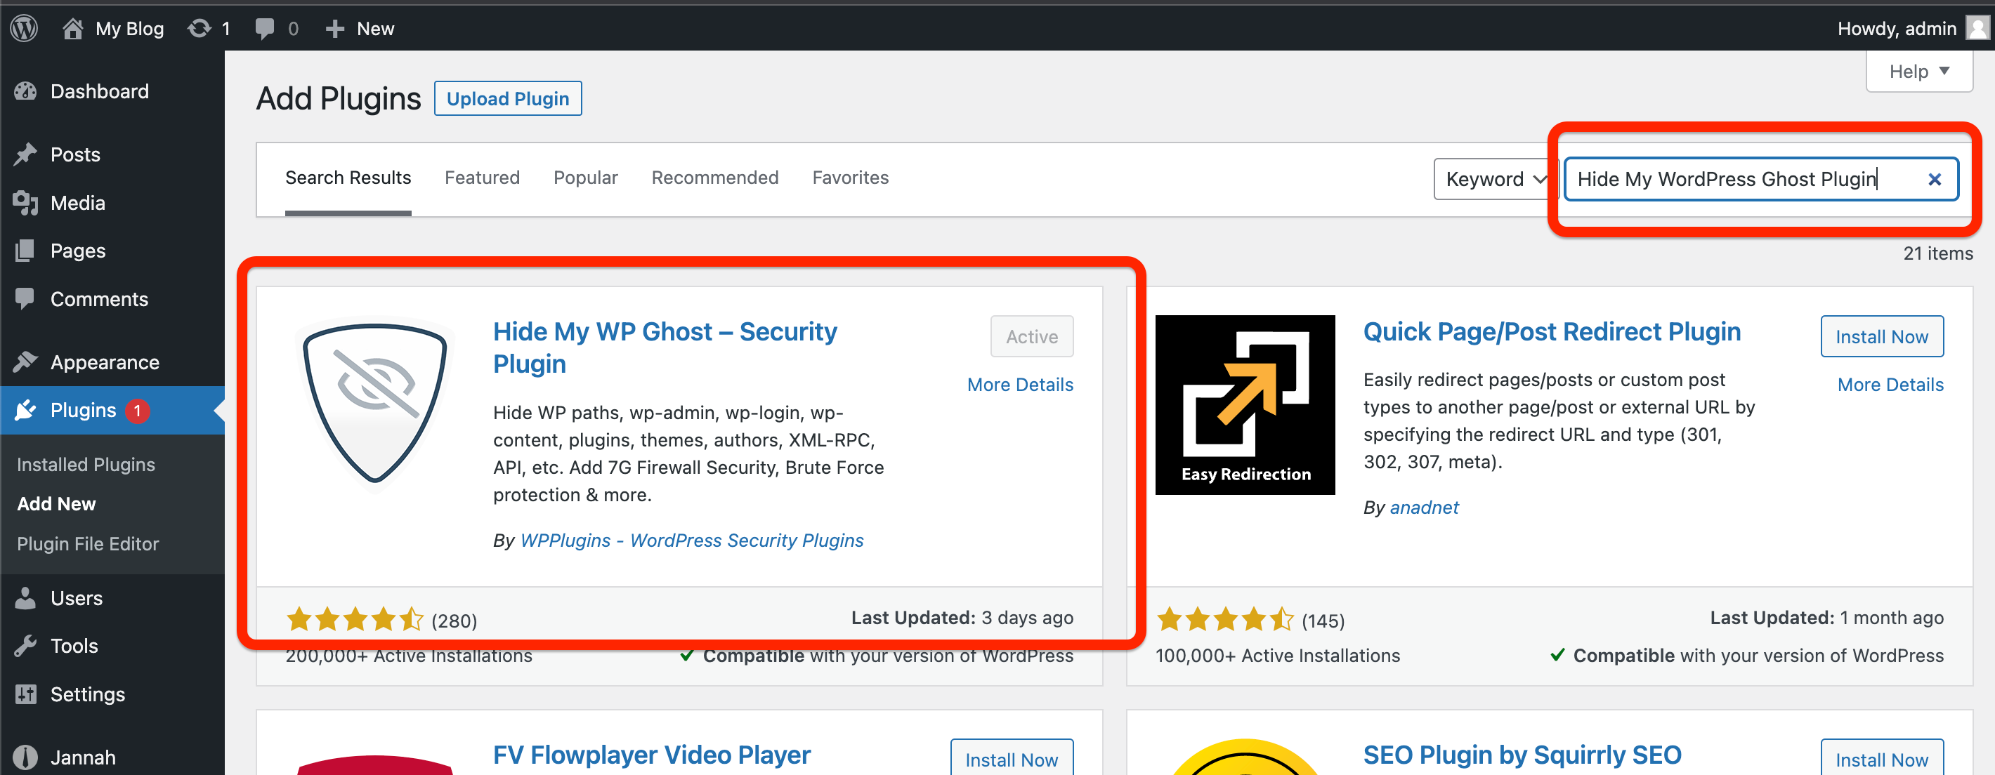The image size is (1995, 775).
Task: Open Installed Plugins submenu item
Action: (x=86, y=465)
